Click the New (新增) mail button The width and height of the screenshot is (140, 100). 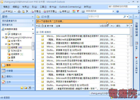tap(8, 11)
